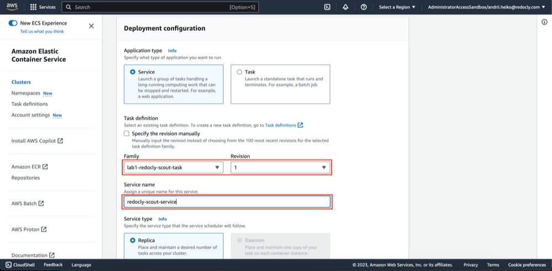Click the info circle icon at right edge
This screenshot has width=552, height=271.
(x=544, y=22)
